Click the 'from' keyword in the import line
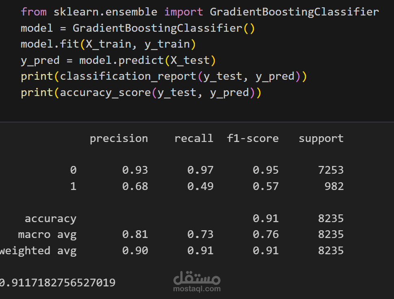Image resolution: width=394 pixels, height=299 pixels. point(34,12)
